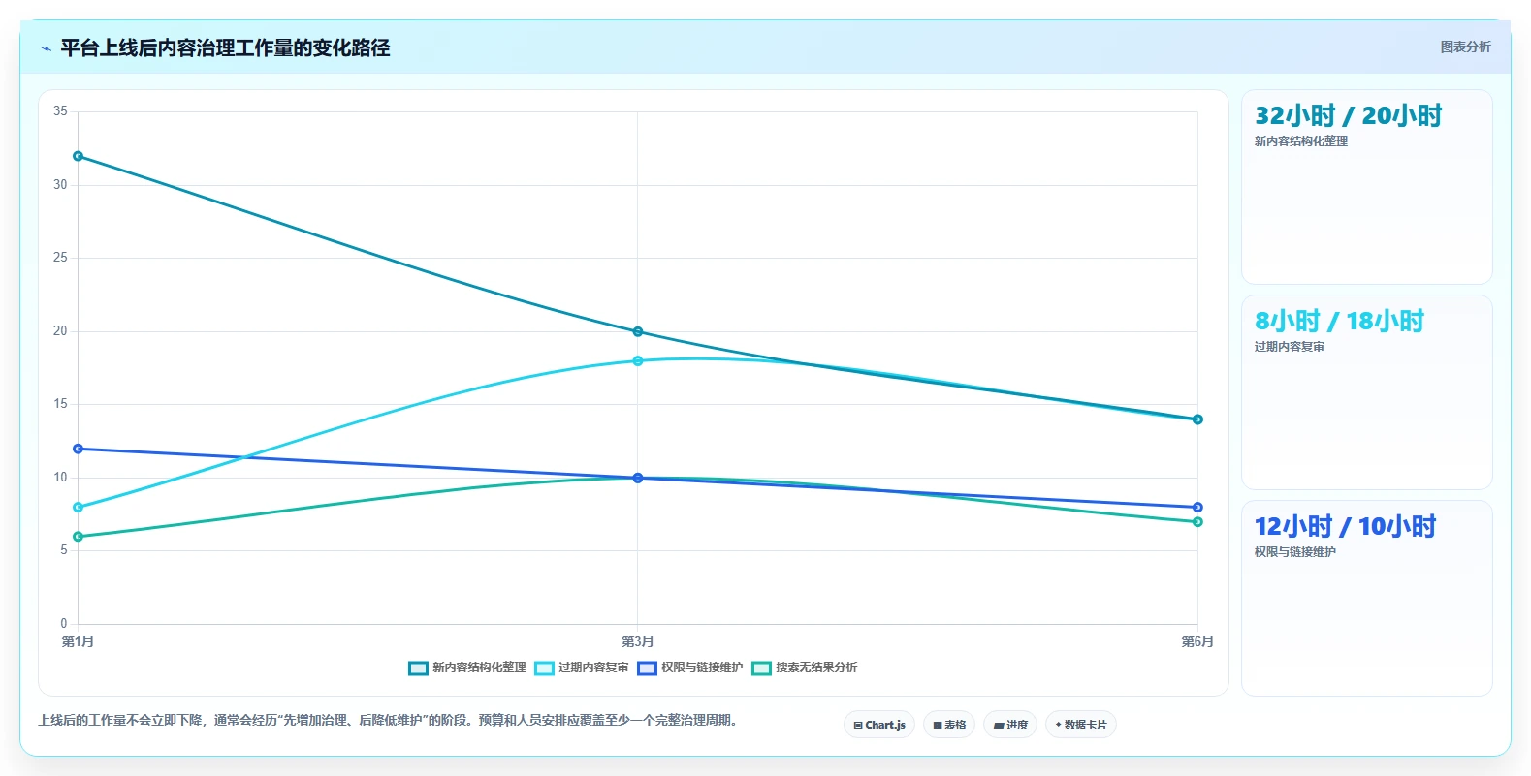
Task: Click the 过期内容复审 card caption
Action: point(1290,347)
